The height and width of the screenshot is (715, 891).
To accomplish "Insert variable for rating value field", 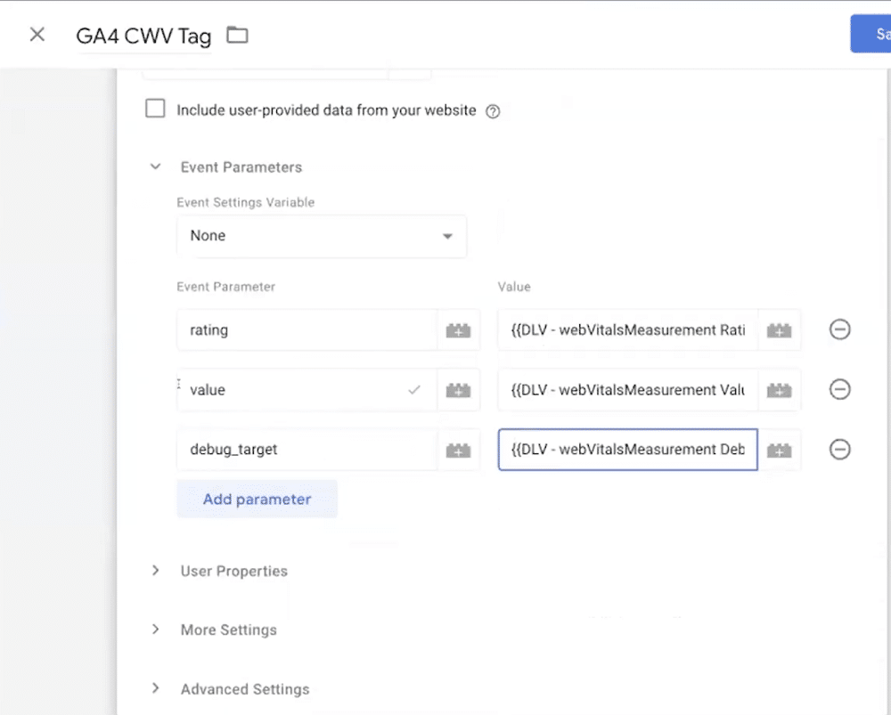I will [779, 330].
